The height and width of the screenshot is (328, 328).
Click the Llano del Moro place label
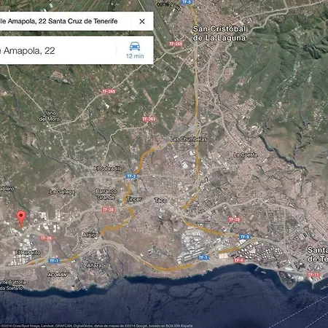[50, 116]
